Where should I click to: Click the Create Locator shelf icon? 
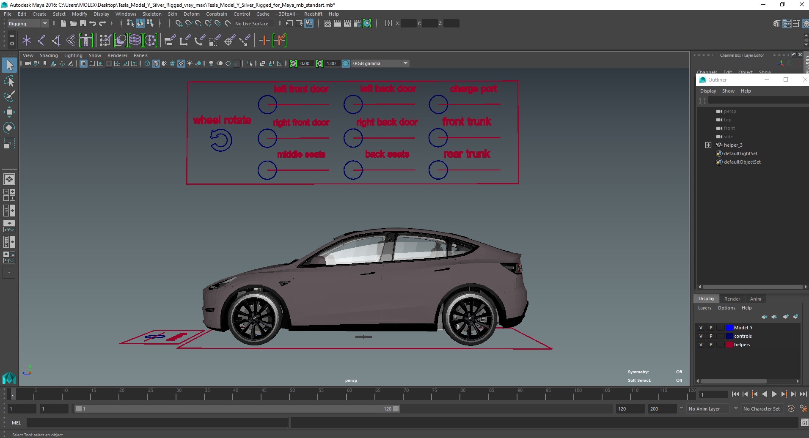coord(27,41)
